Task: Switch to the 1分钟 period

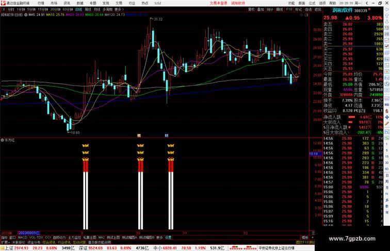Action: pos(21,9)
